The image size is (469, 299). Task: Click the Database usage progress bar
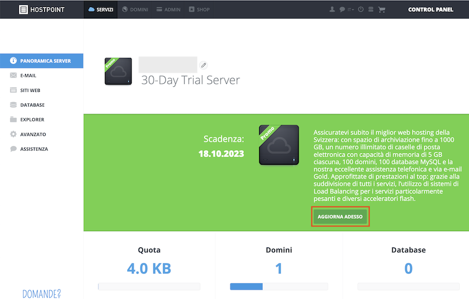[x=408, y=287]
